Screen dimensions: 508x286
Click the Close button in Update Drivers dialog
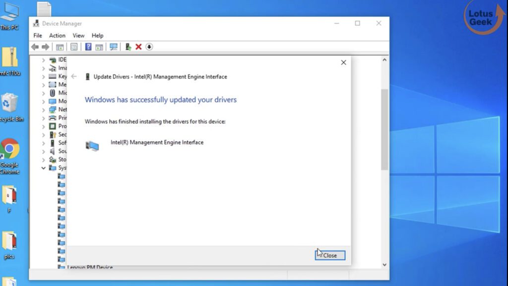330,255
